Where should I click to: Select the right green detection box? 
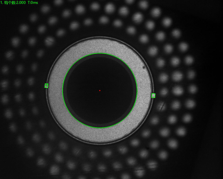153,95
